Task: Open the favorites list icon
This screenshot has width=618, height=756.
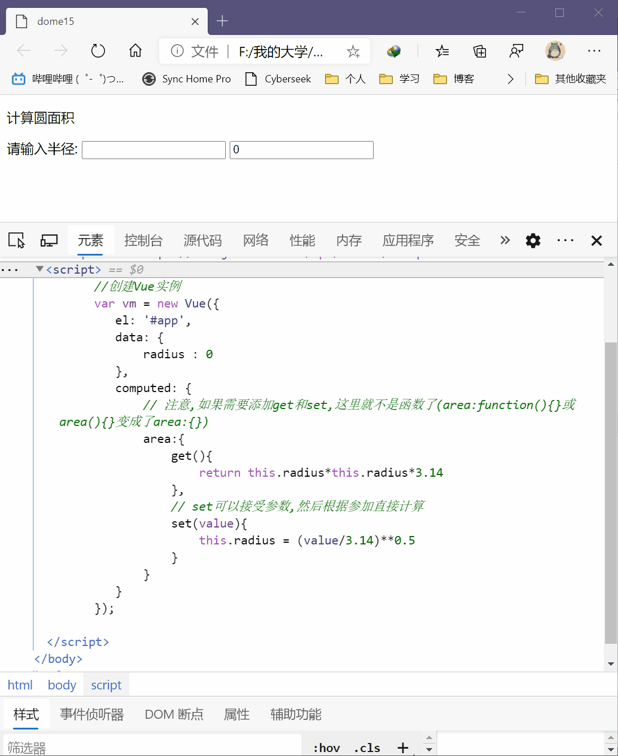Action: tap(442, 52)
